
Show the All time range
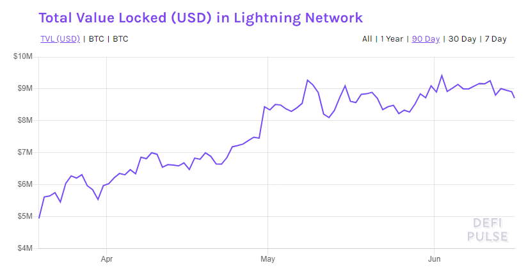coord(367,39)
